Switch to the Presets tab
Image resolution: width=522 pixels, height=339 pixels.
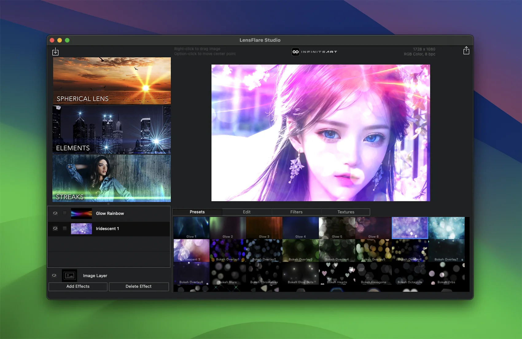[197, 212]
